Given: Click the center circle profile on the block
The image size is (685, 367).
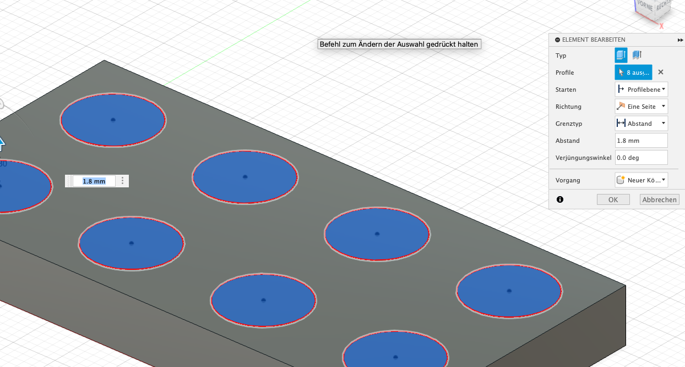Looking at the screenshot, I should tap(245, 177).
